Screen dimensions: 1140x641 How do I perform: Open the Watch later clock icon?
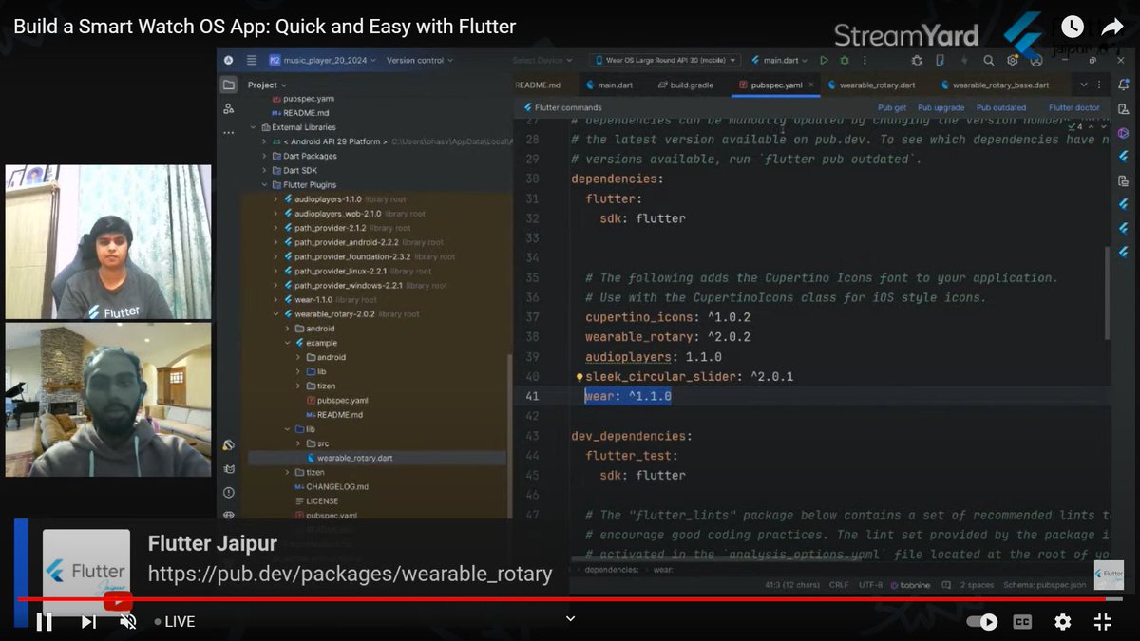coord(1072,27)
